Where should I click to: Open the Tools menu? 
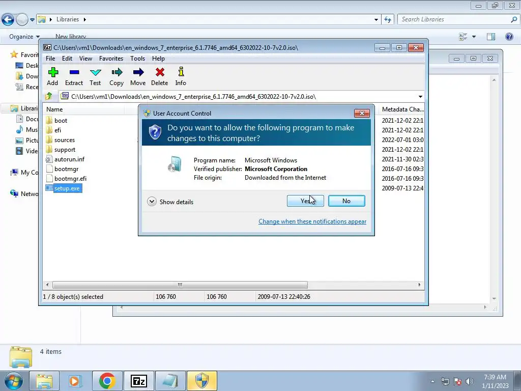point(137,59)
